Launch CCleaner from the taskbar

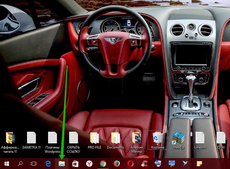[144, 164]
